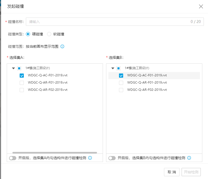Check WDGC-Q-AR-F02-2019.rvt in 选择集A
This screenshot has width=208, height=179.
pyautogui.click(x=22, y=90)
